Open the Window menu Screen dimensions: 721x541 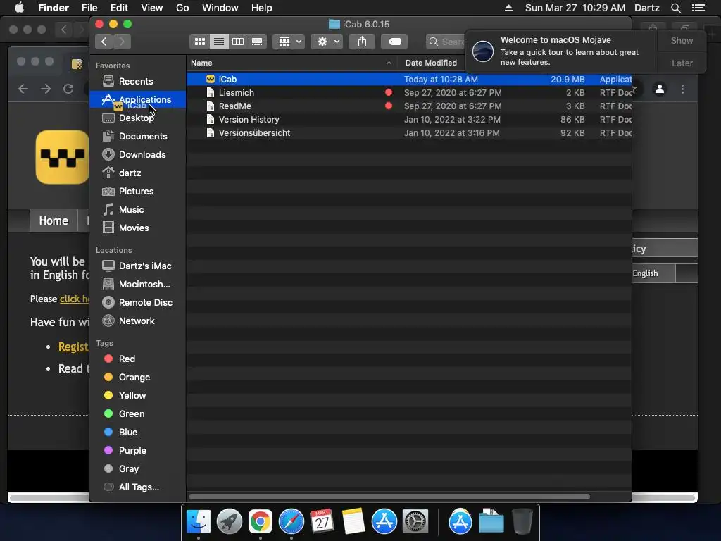point(220,8)
